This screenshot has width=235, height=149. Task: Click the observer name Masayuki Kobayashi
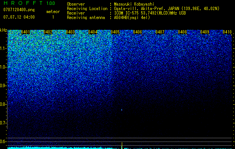tap(134, 4)
